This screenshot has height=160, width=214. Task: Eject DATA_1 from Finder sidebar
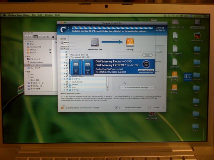[50, 50]
